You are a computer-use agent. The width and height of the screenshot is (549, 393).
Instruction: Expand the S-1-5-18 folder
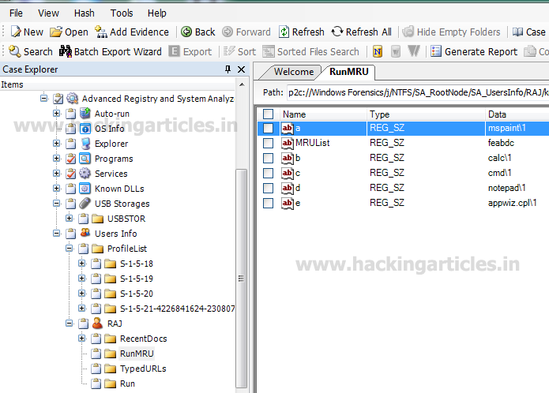[x=82, y=264]
